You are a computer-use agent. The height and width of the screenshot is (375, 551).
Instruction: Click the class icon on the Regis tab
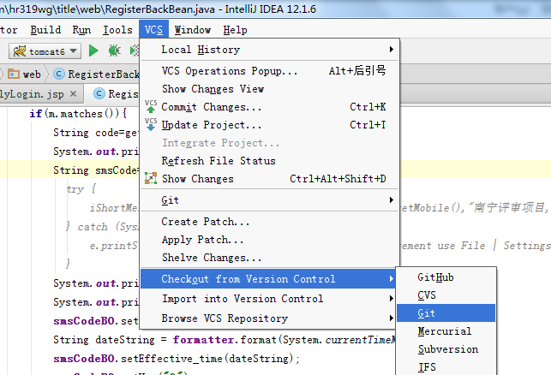click(99, 93)
